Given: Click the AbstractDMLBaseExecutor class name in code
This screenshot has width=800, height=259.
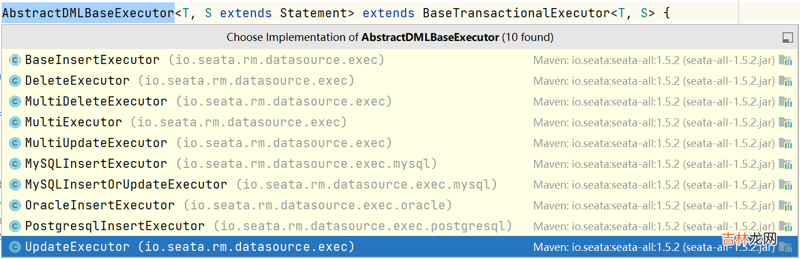Looking at the screenshot, I should 88,13.
